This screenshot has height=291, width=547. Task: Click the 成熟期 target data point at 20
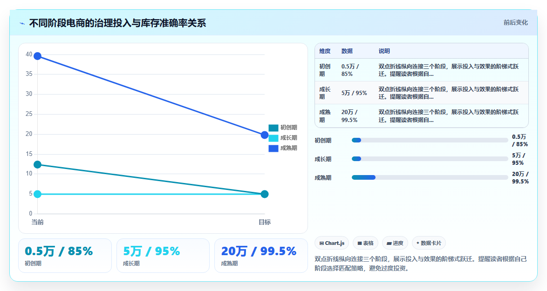pyautogui.click(x=265, y=135)
